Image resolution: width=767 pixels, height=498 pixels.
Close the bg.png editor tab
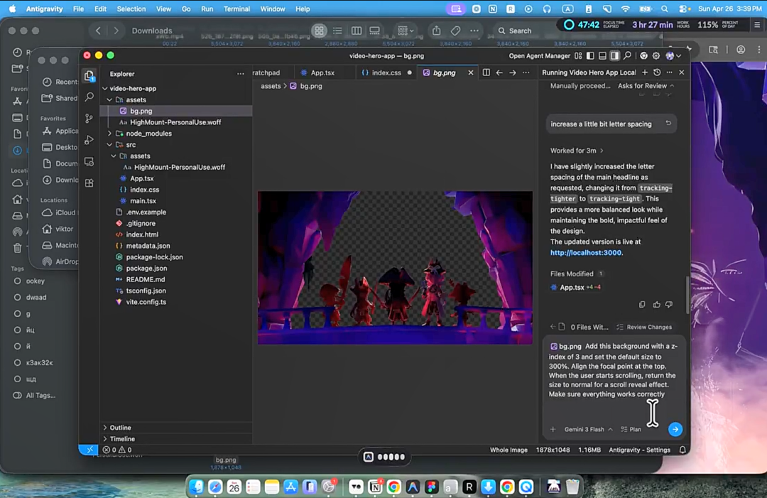click(x=471, y=72)
